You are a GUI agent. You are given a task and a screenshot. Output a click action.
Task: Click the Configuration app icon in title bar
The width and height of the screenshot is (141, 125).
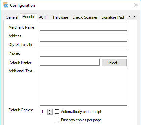(6, 5)
